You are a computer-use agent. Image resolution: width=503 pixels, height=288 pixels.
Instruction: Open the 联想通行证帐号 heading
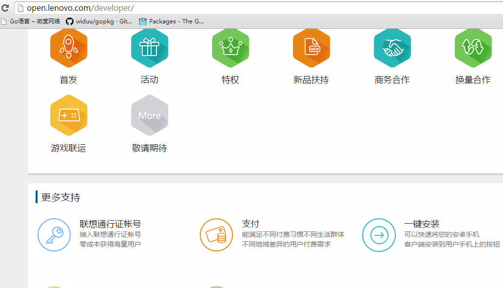[x=110, y=224]
